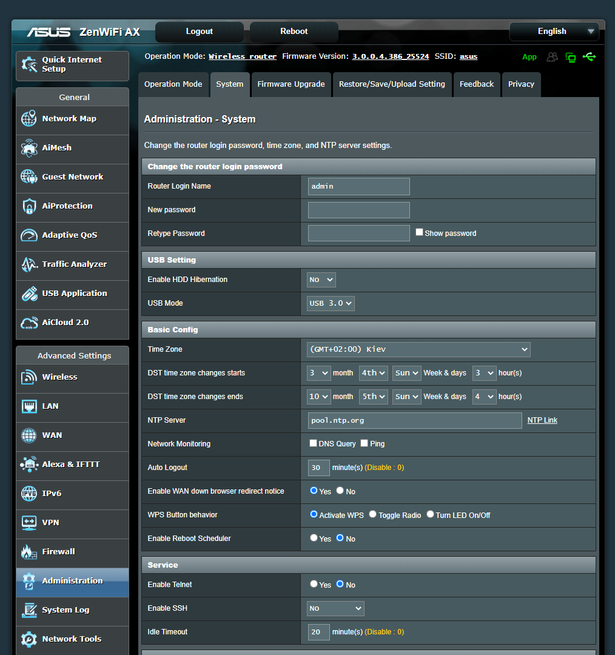The image size is (615, 655).
Task: Tick the DNS Query monitoring checkbox
Action: (x=313, y=443)
